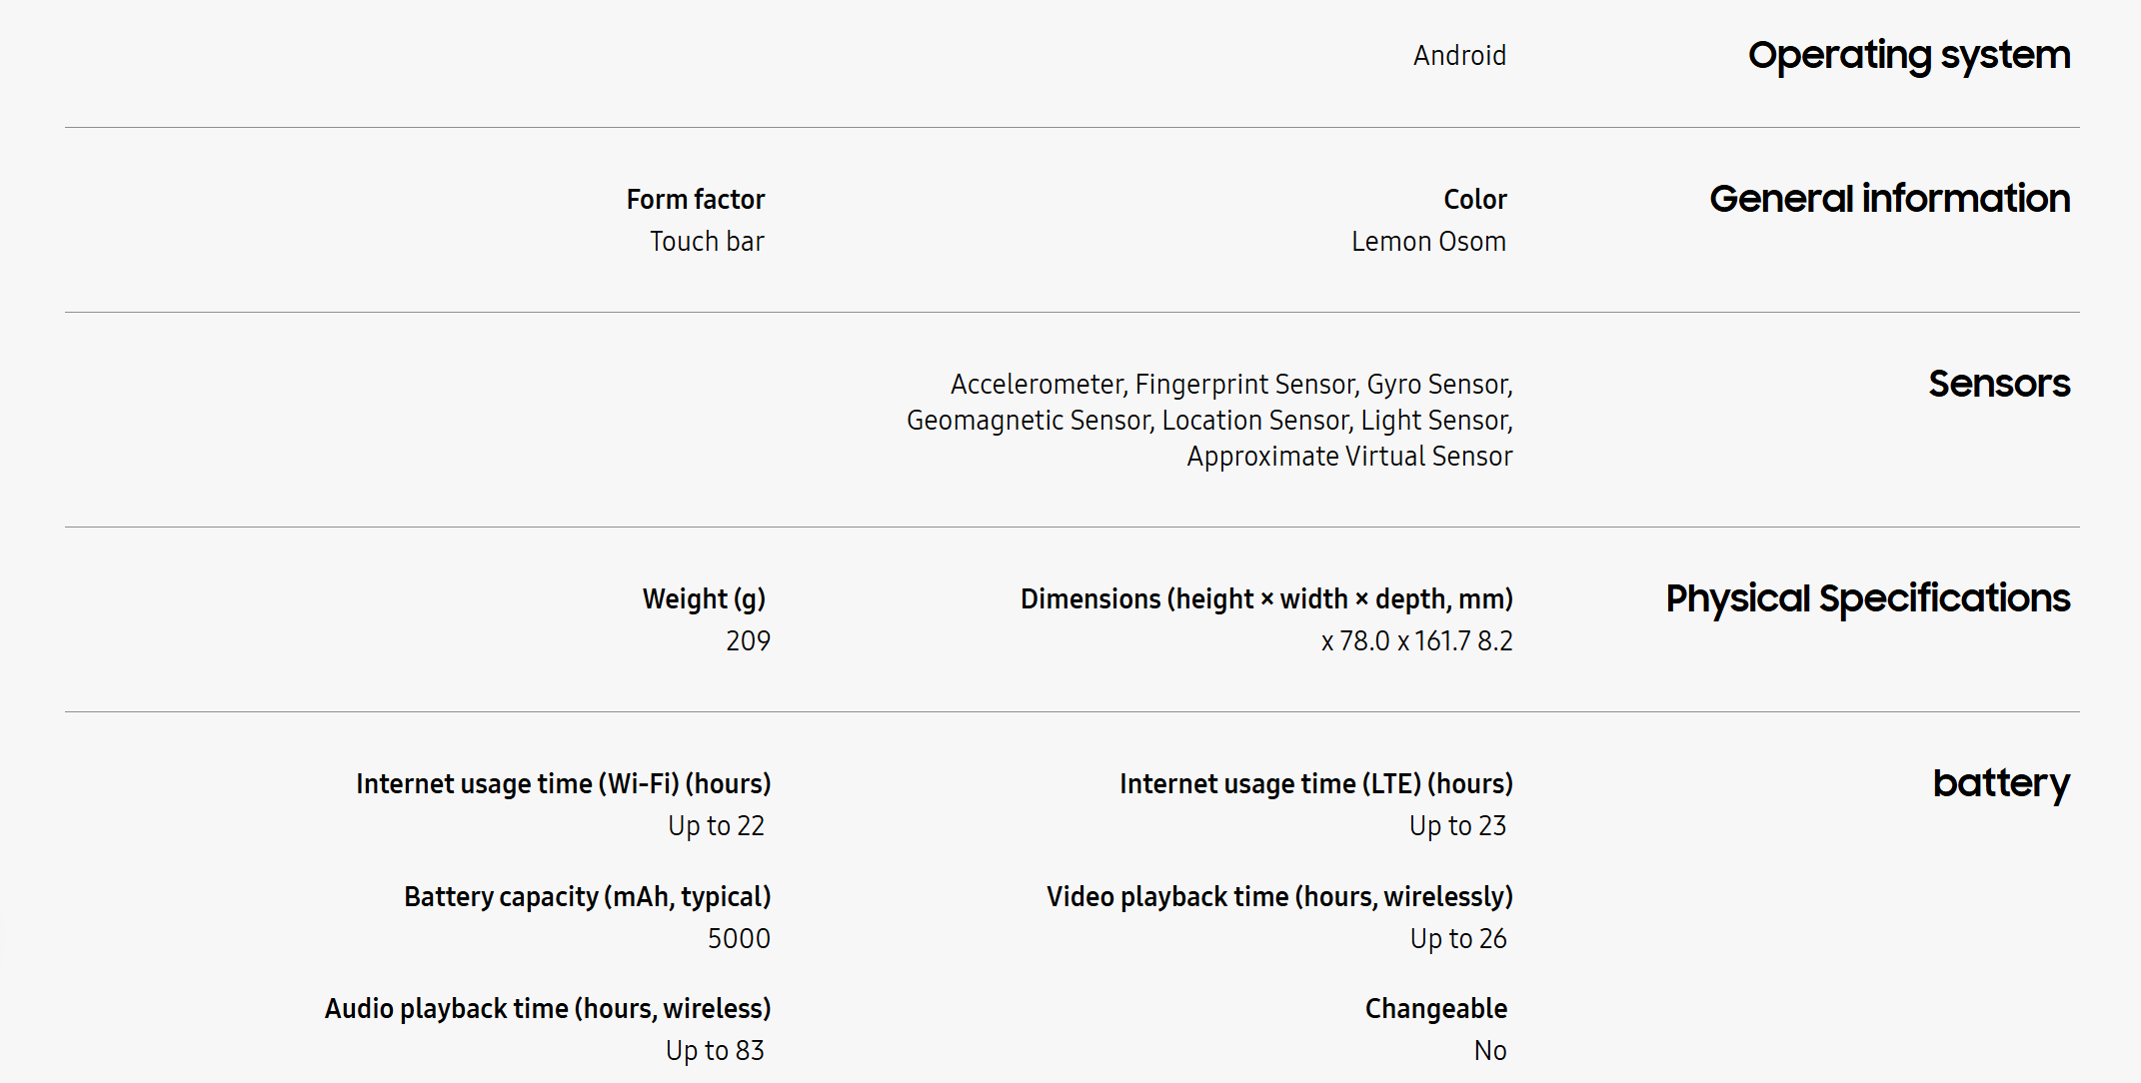
Task: Click the Internet usage time (LTE) label
Action: tap(1315, 784)
